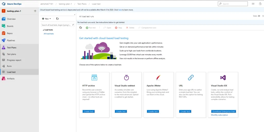Click Run test in the toolbar
This screenshot has width=264, height=132.
click(x=90, y=28)
